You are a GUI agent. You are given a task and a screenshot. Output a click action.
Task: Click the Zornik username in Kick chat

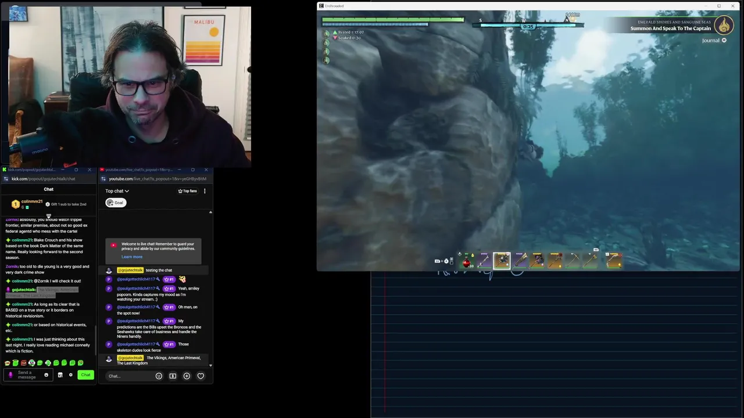pyautogui.click(x=12, y=266)
